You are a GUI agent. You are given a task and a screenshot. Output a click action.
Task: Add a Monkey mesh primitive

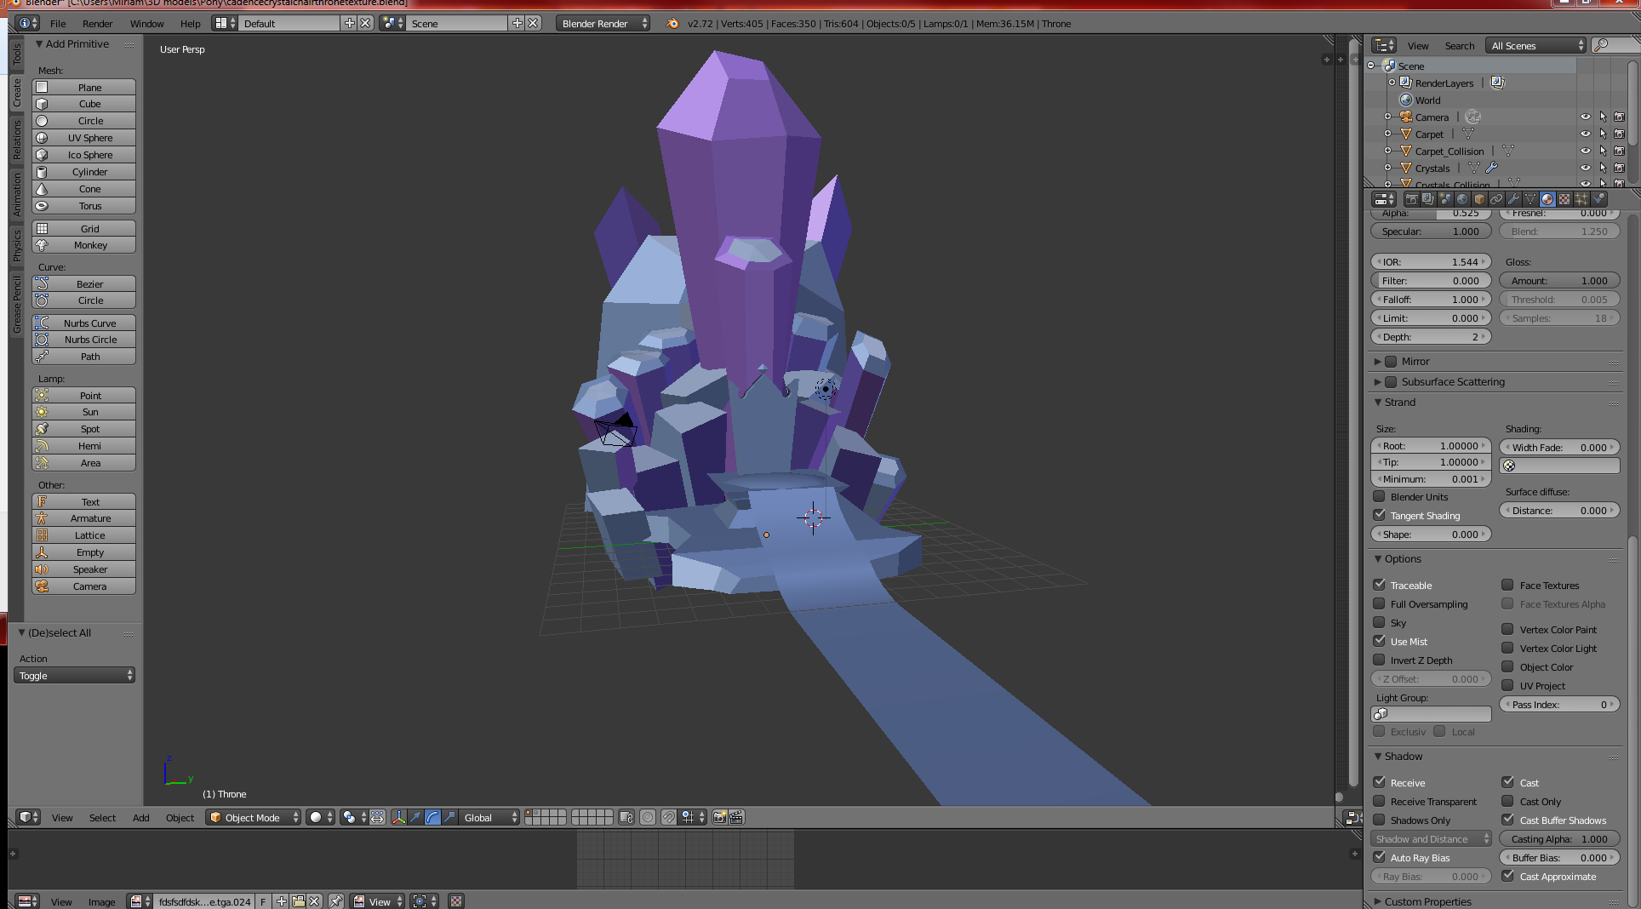coord(83,245)
